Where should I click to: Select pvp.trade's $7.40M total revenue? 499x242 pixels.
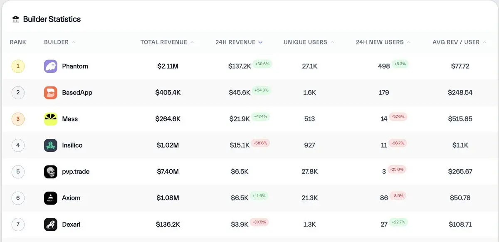coord(168,172)
